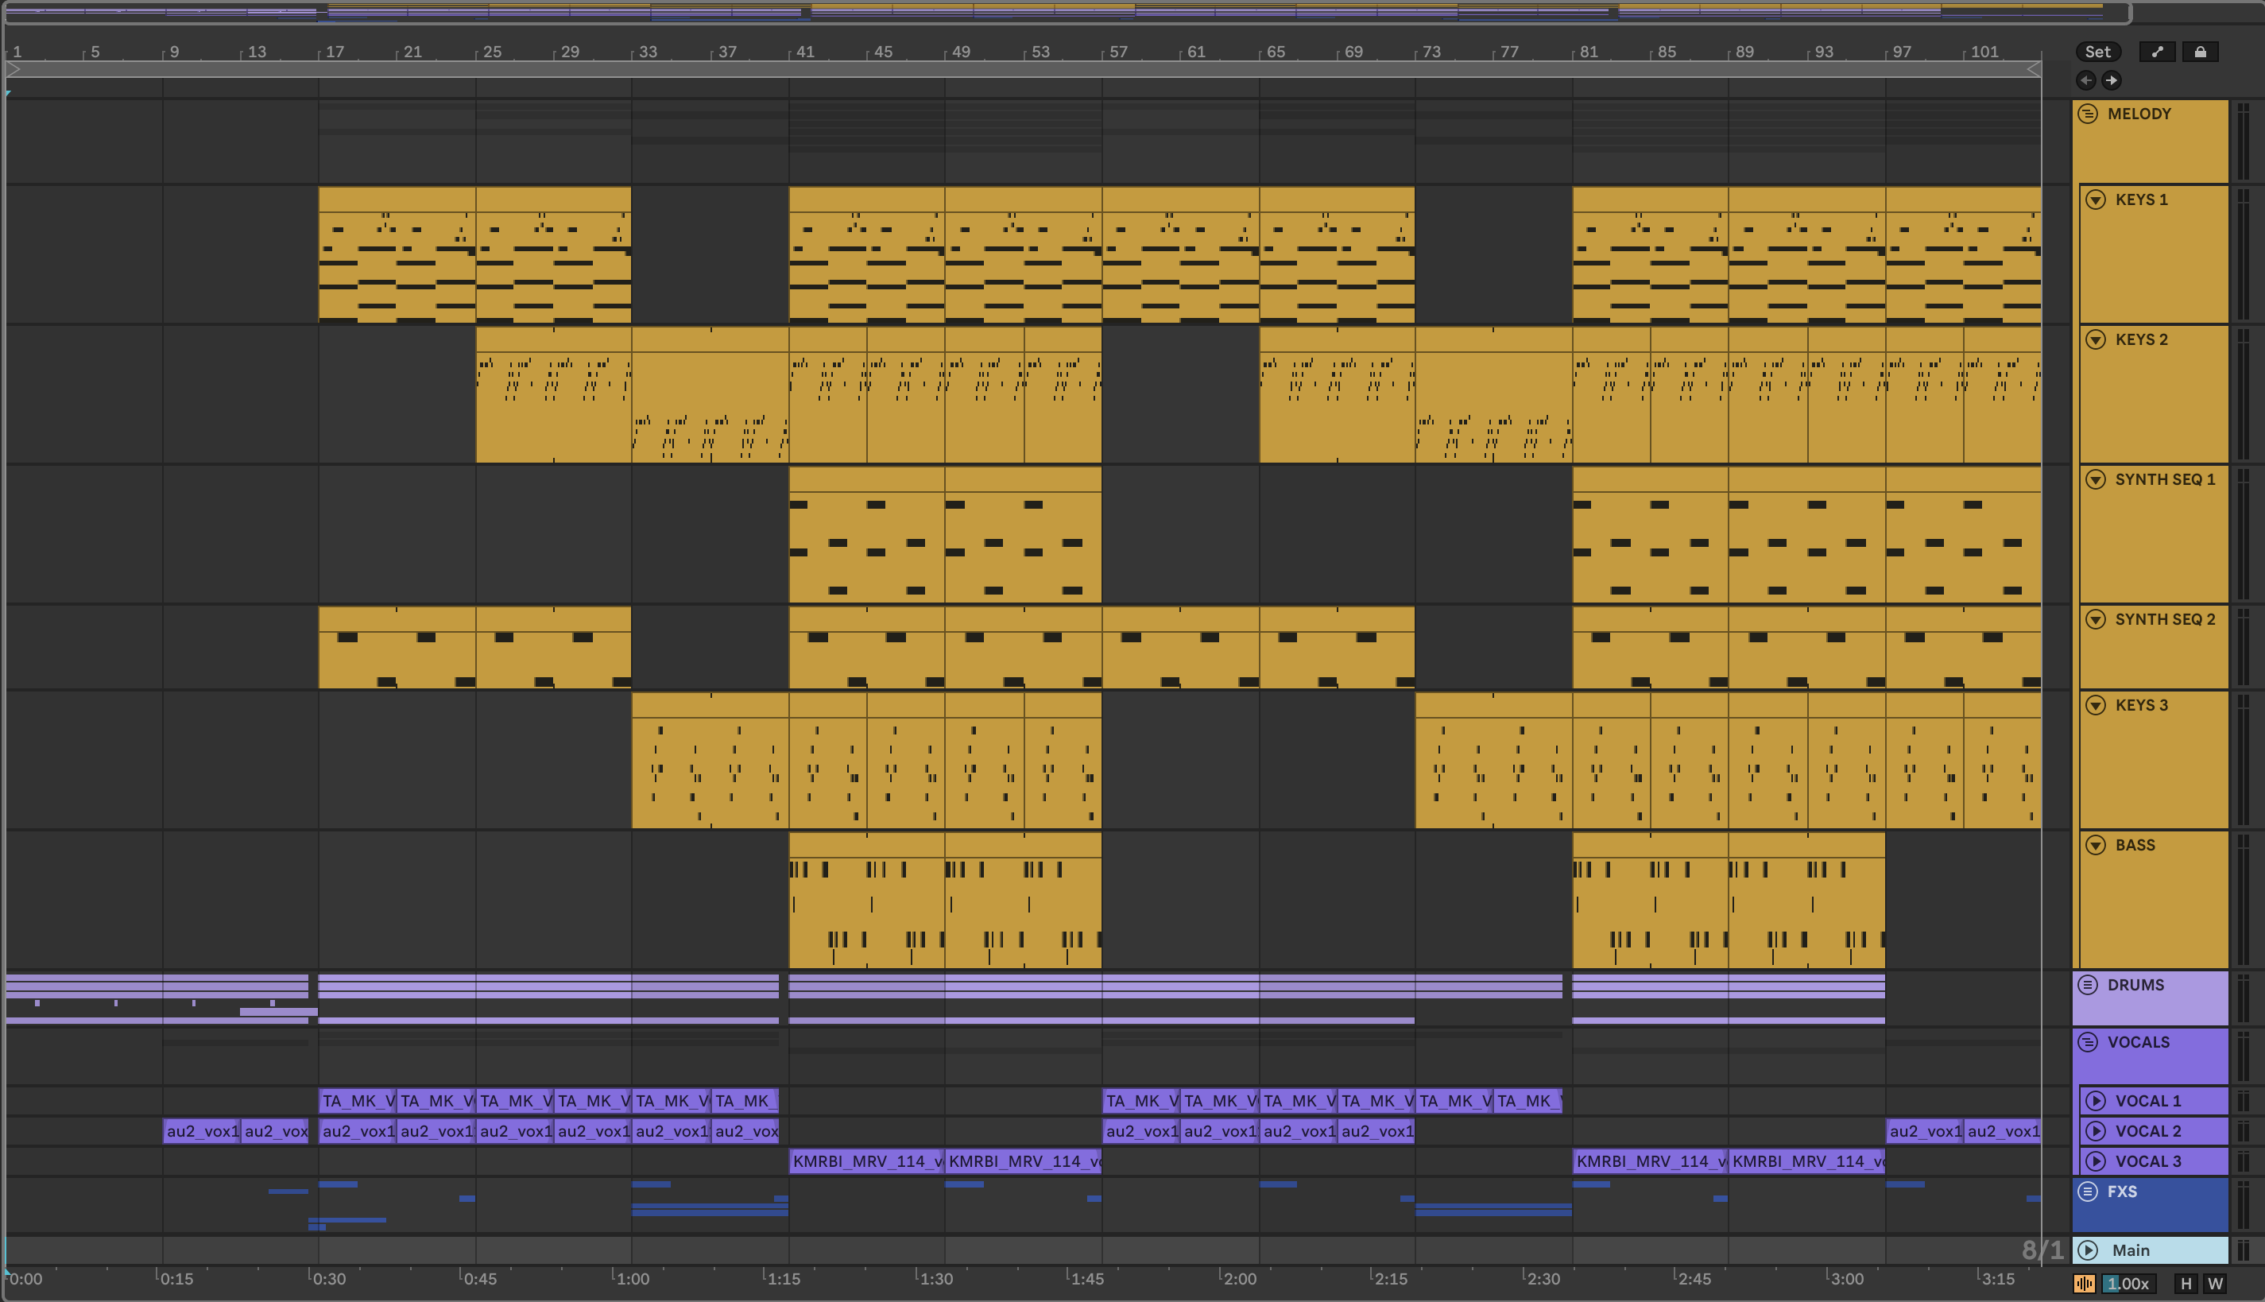
Task: Click the 1.00x zoom value field
Action: tap(2128, 1283)
